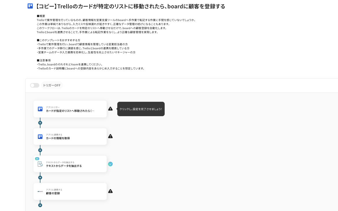Image resolution: width=338 pixels, height=211 pixels.
Task: Click the line starting Trelloとboardを連携させることで
Action: (x=98, y=32)
